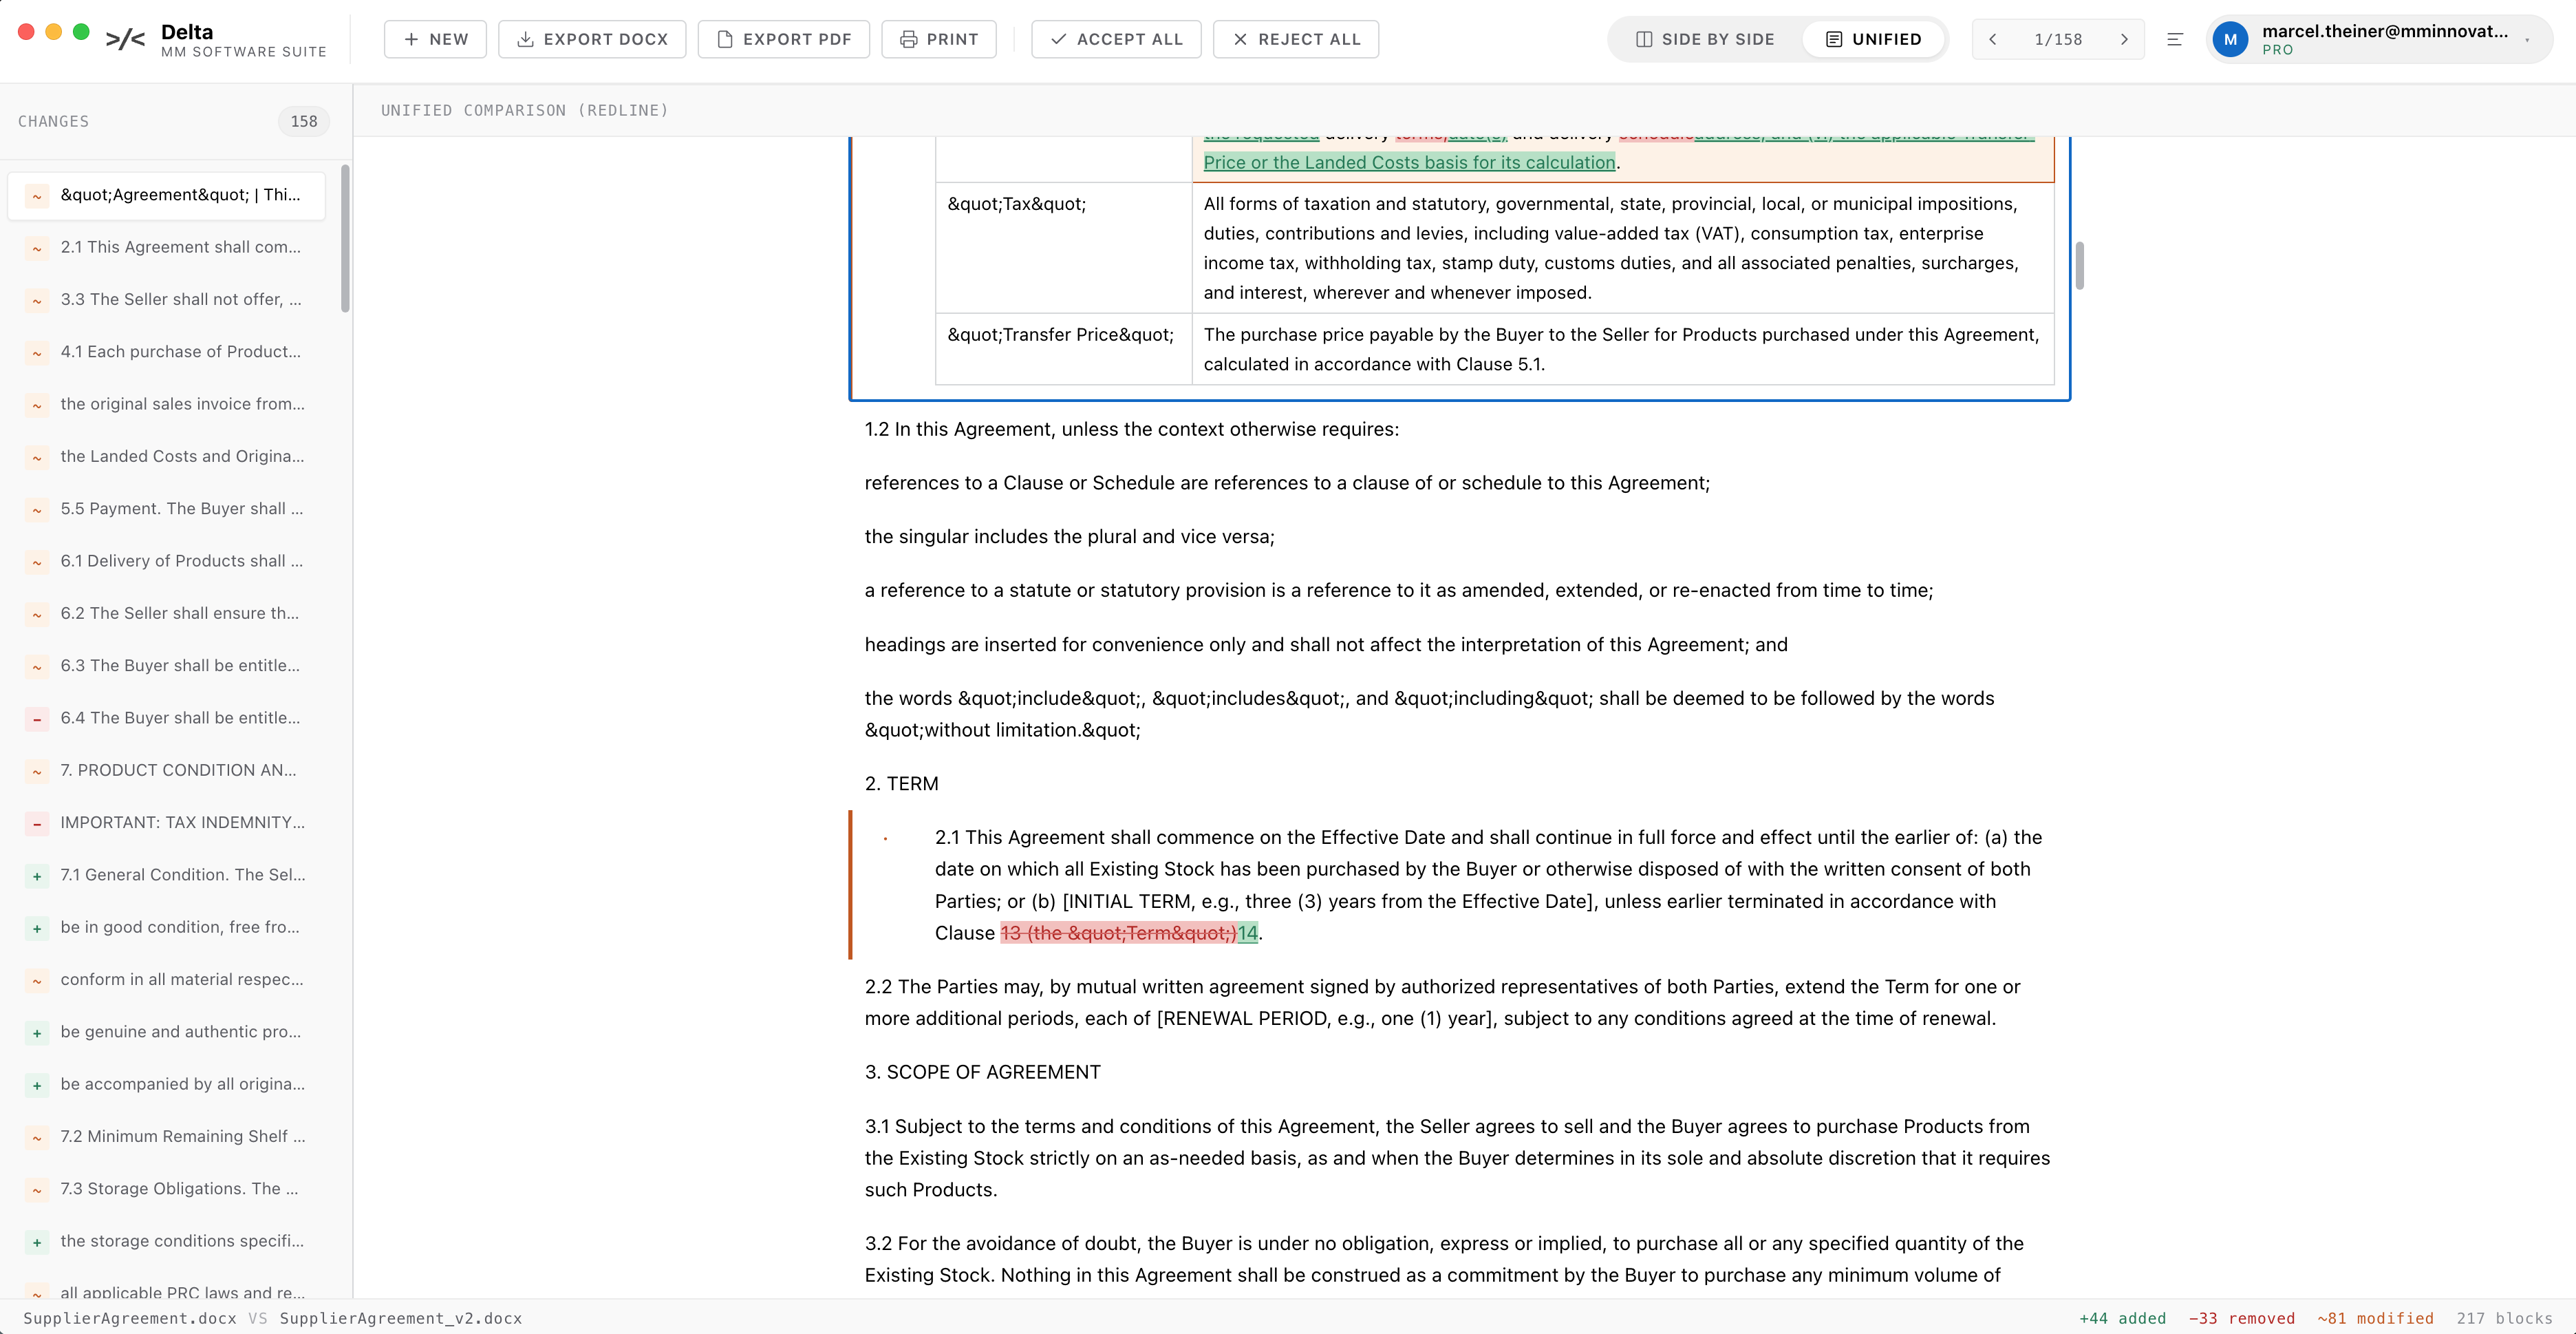Click the user avatar M icon

(x=2231, y=39)
